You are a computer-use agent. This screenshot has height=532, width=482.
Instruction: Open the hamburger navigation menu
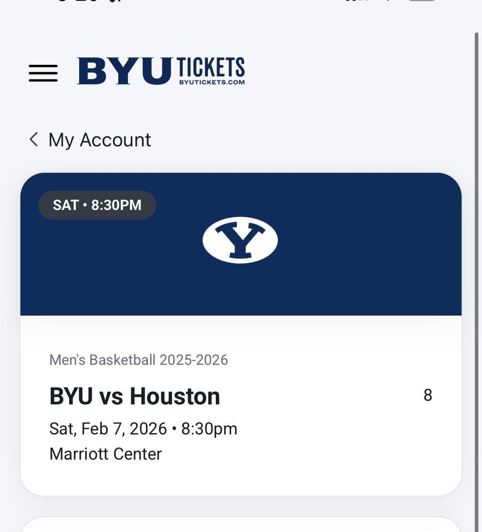coord(43,73)
